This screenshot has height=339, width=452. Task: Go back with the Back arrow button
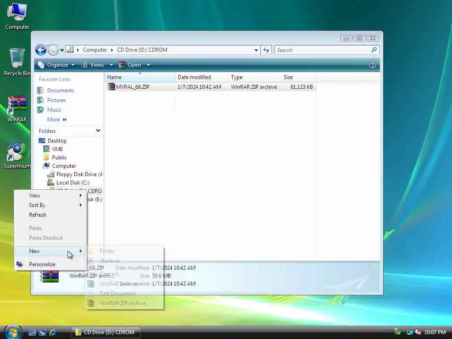pos(41,50)
